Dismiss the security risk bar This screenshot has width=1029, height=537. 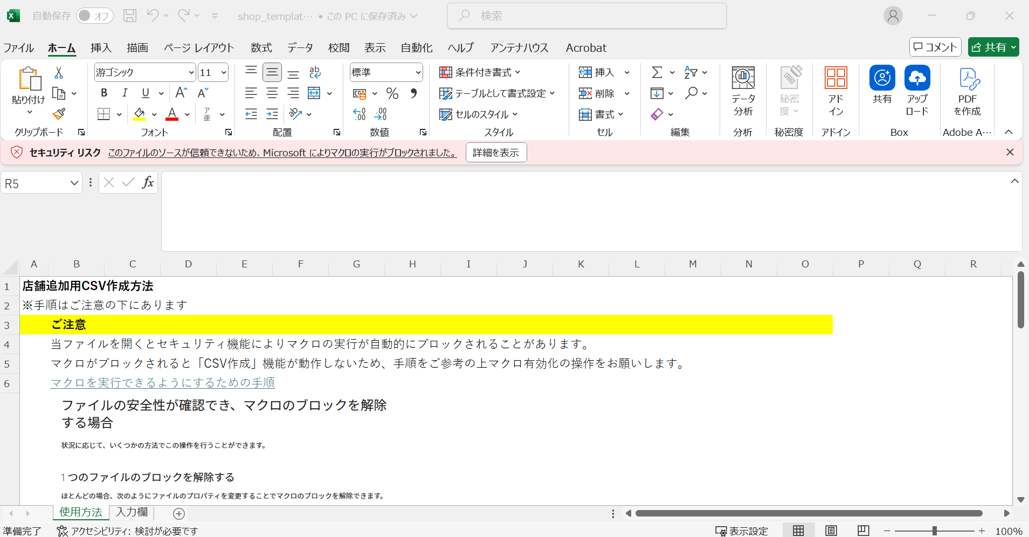[1010, 153]
